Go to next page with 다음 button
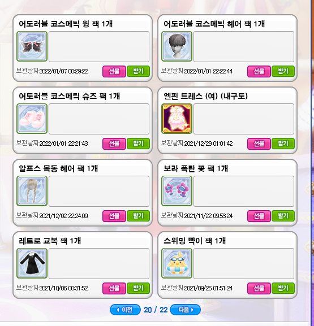 click(186, 310)
